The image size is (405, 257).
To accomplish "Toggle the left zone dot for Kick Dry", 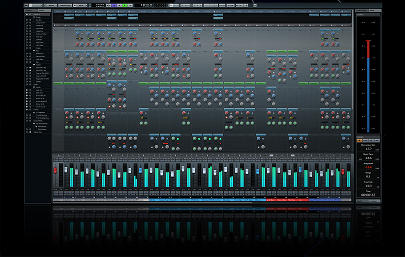I will [x=27, y=20].
